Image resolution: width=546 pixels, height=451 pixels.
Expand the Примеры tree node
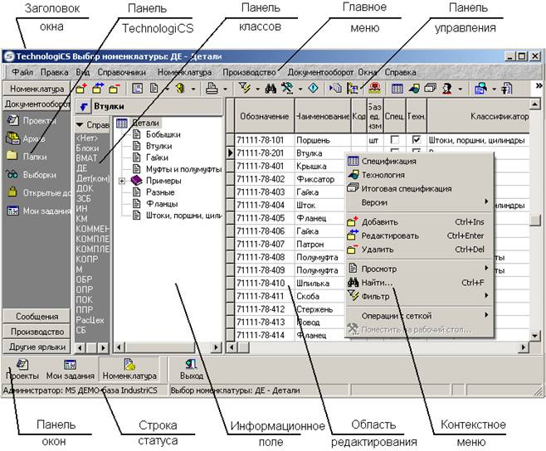point(122,180)
